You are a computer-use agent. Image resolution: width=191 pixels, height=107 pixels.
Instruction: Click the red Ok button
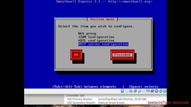click(76, 55)
